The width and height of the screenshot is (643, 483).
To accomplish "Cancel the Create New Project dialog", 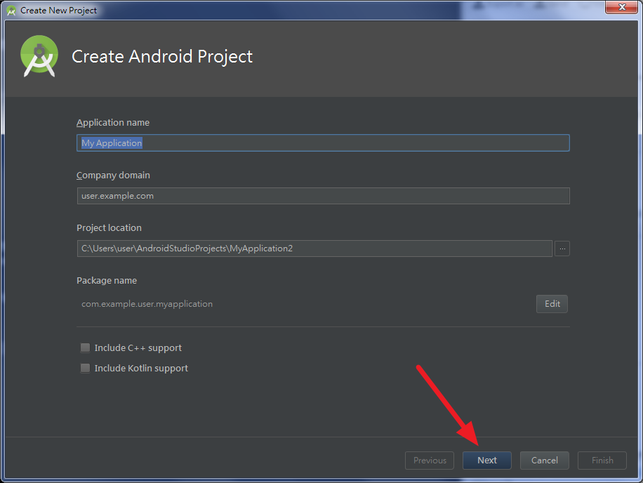I will 544,461.
